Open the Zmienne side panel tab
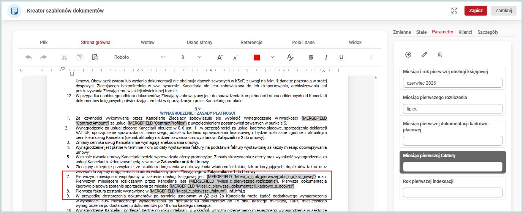The width and height of the screenshot is (523, 213). (402, 32)
